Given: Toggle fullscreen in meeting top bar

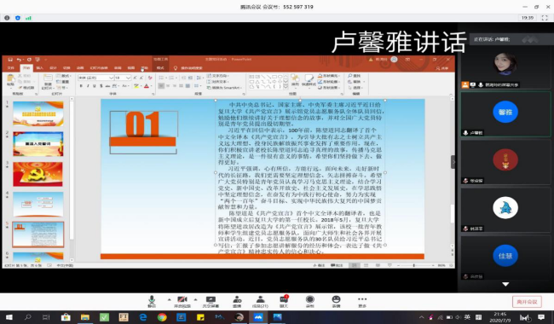Looking at the screenshot, I should point(545,18).
